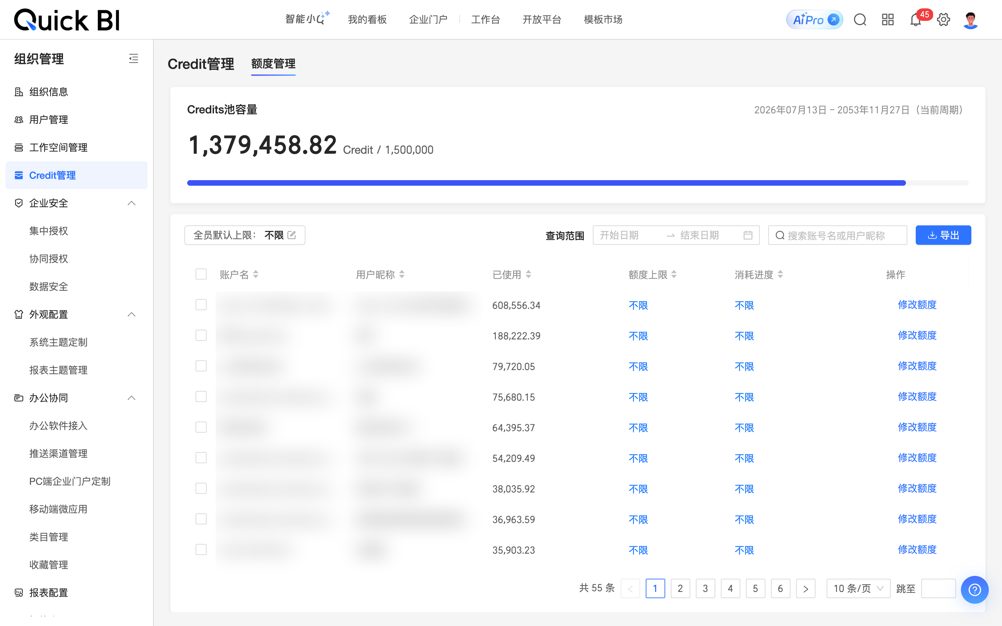Edit the 全员默认上限 pencil icon
Image resolution: width=1002 pixels, height=626 pixels.
coord(292,235)
